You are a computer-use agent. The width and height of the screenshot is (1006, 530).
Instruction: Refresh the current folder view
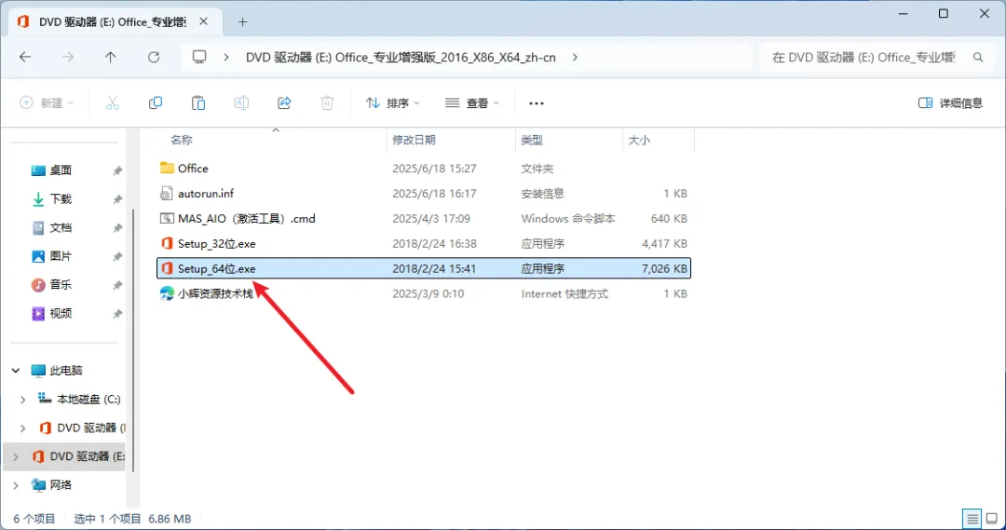(x=154, y=57)
